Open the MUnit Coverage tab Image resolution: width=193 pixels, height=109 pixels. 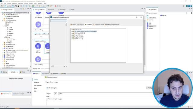click(18, 94)
